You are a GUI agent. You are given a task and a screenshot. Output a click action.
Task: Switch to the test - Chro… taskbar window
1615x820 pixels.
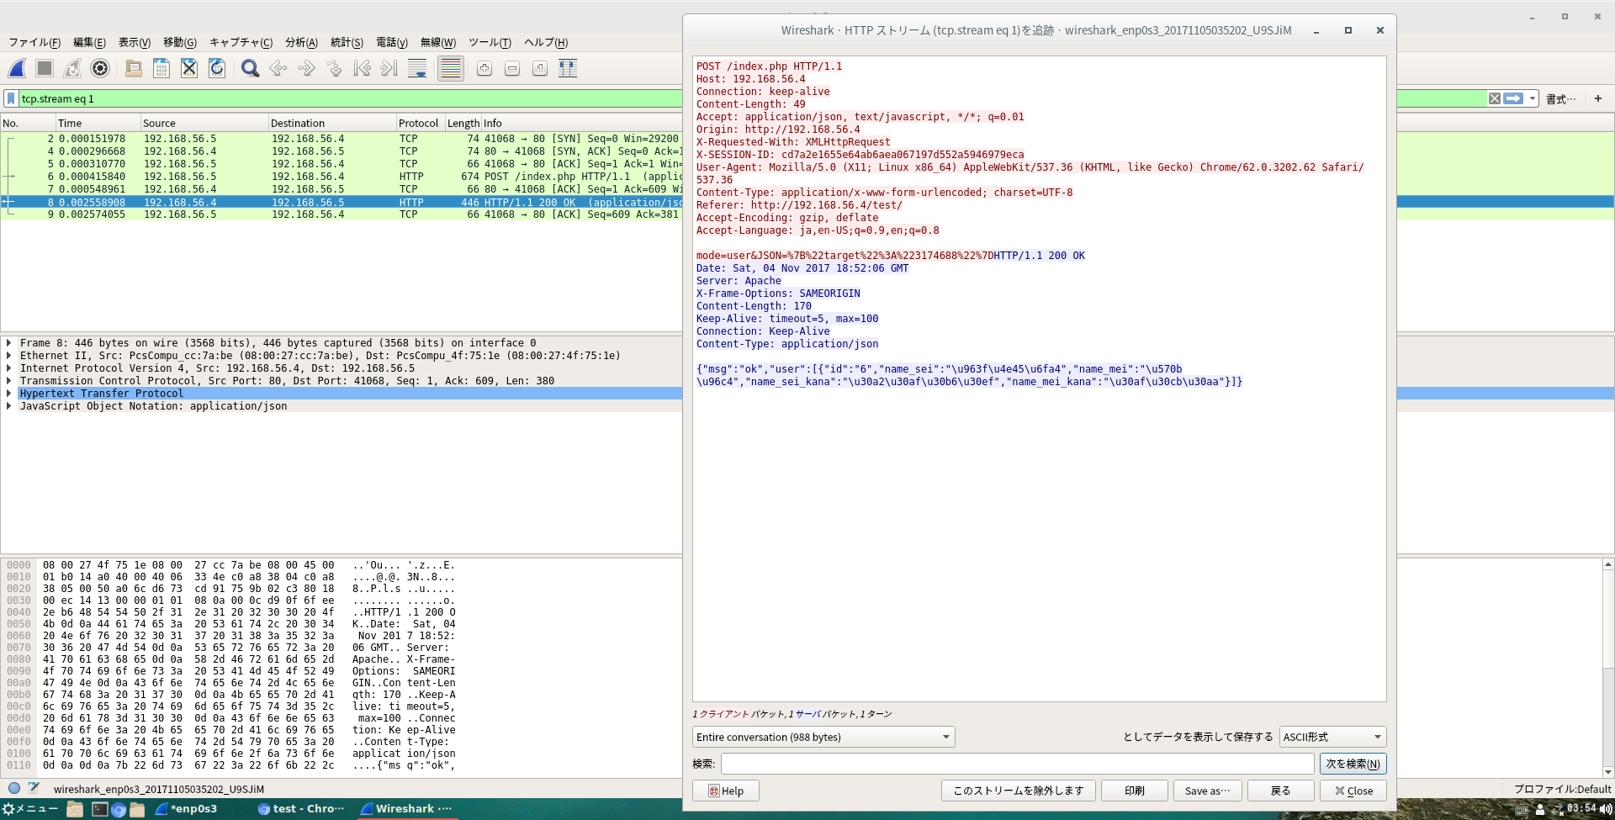click(301, 809)
